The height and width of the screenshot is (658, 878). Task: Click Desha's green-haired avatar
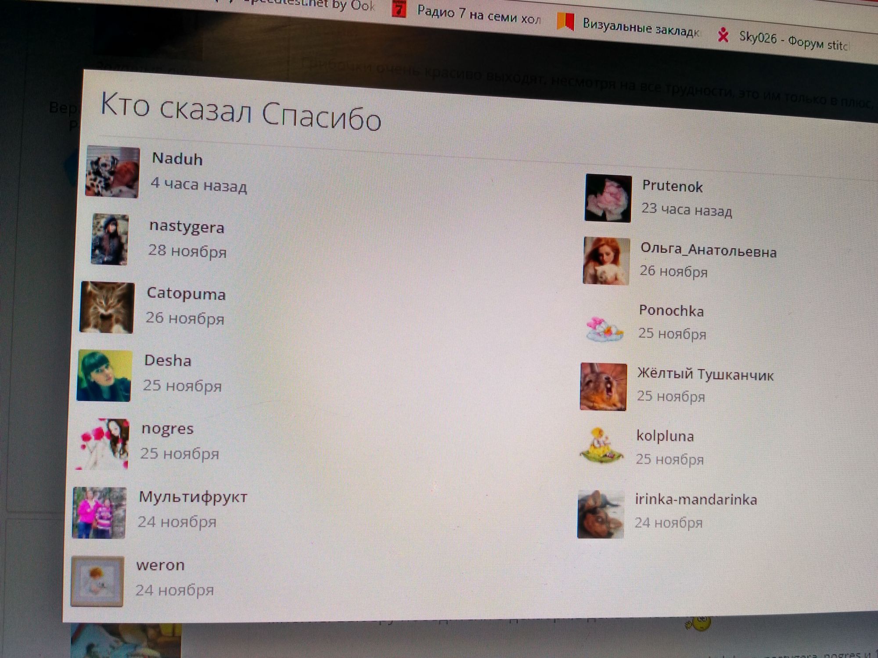pos(104,376)
